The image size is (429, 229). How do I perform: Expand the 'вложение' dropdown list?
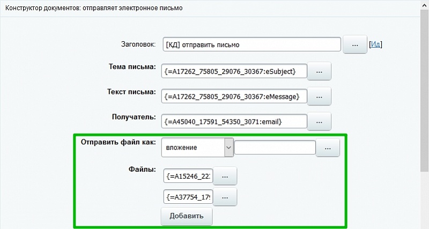point(228,147)
